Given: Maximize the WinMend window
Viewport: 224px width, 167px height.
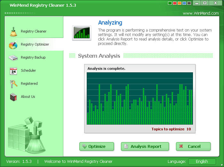Looking at the screenshot, I should tap(205, 3).
